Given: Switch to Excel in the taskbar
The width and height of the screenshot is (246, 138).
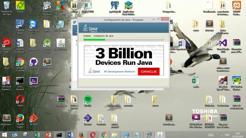Looking at the screenshot, I should point(37,135).
